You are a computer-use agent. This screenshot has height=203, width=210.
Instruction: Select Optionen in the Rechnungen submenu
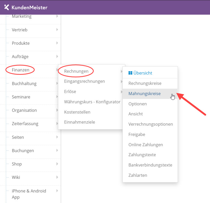(138, 104)
